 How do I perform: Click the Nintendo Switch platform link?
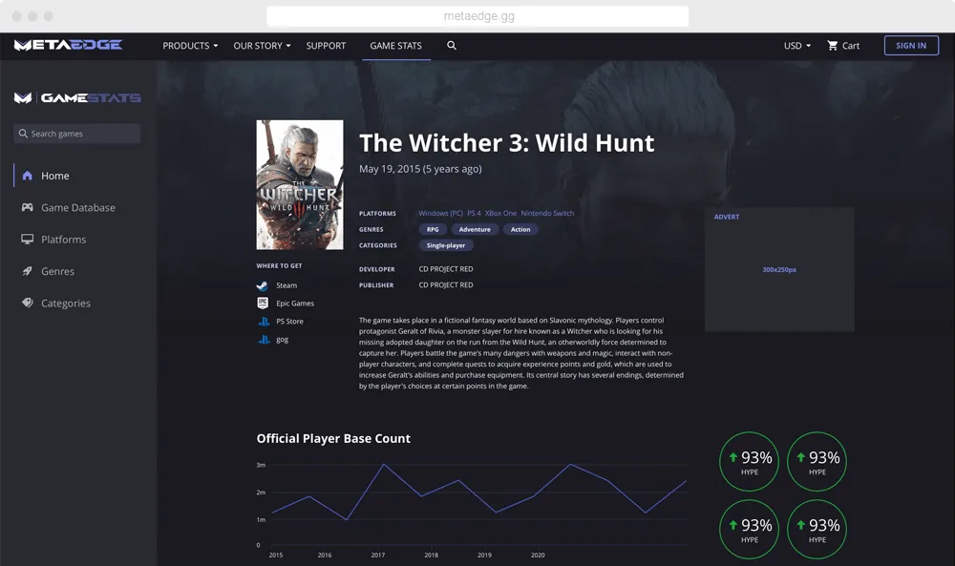coord(547,213)
